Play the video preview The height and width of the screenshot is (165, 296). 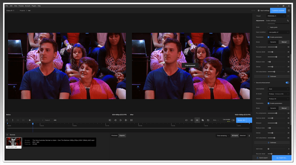tap(120, 120)
